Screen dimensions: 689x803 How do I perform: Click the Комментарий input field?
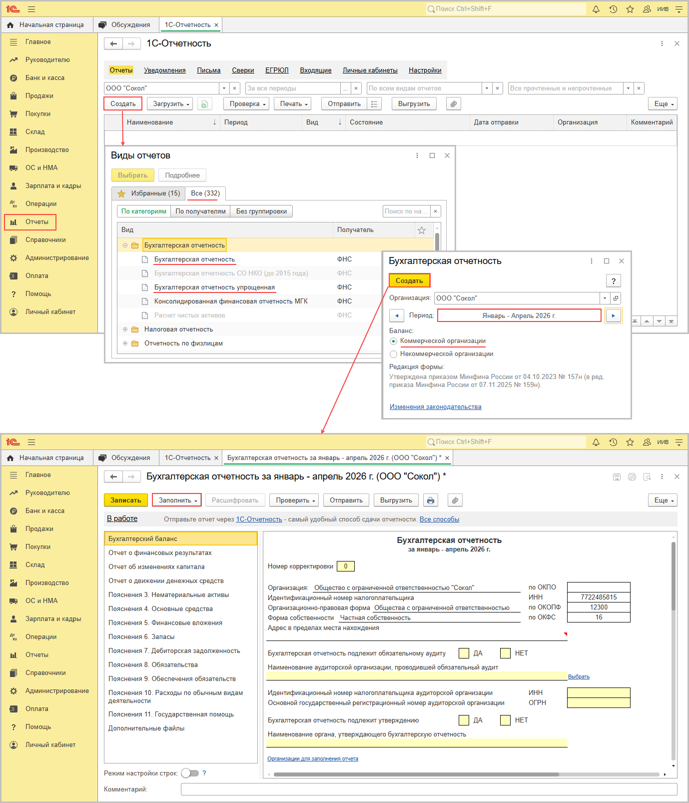click(429, 789)
